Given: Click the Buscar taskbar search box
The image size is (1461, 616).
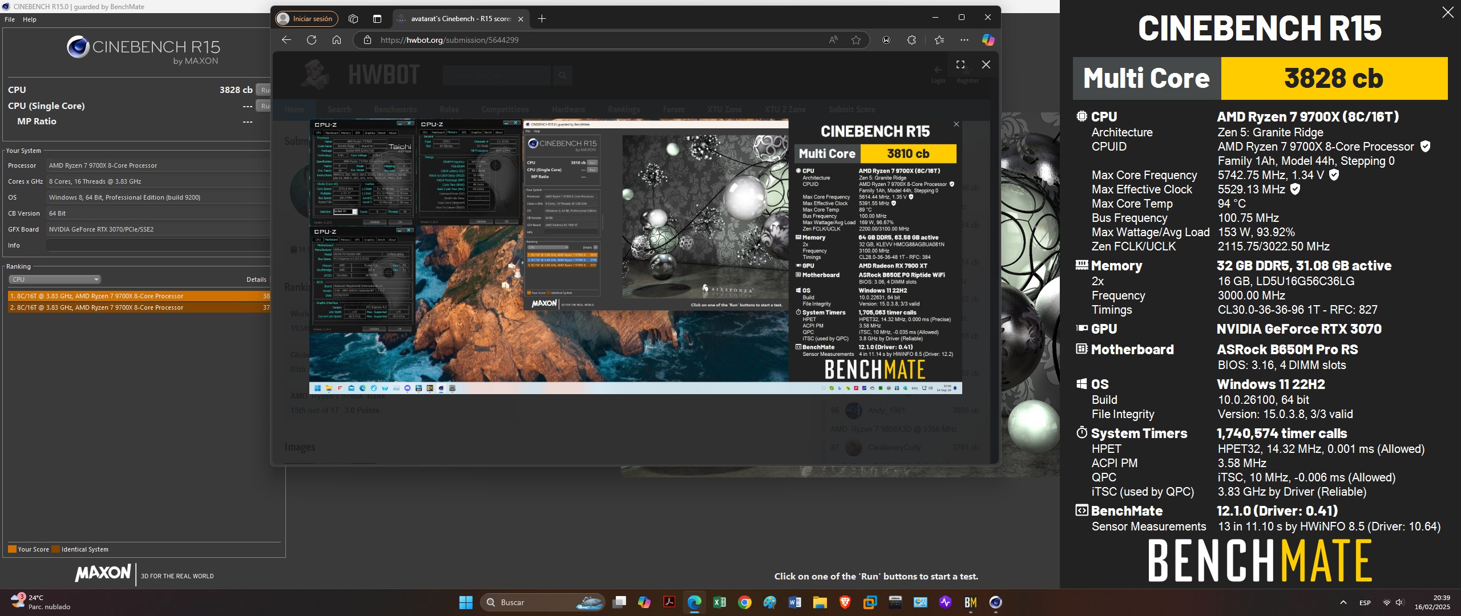Looking at the screenshot, I should click(543, 602).
